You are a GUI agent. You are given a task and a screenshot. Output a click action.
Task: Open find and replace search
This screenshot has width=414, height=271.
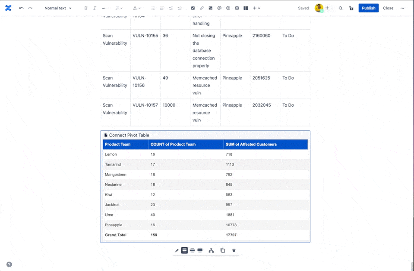click(x=341, y=8)
